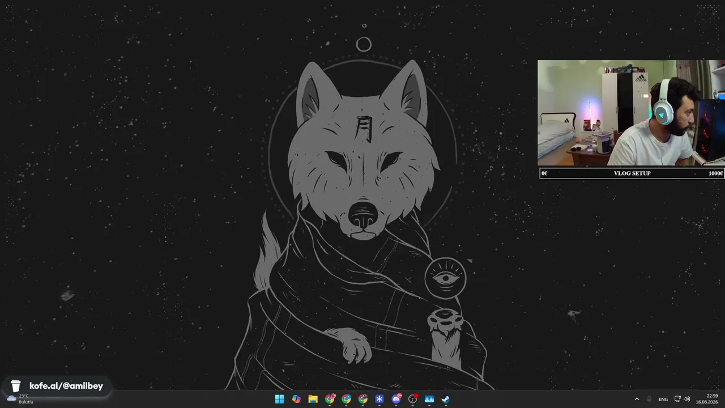Screen dimensions: 725x408
Task: Expand the hidden system tray icons
Action: tap(637, 399)
